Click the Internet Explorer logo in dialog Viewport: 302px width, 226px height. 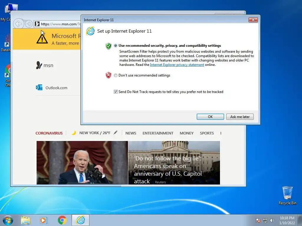(90, 31)
